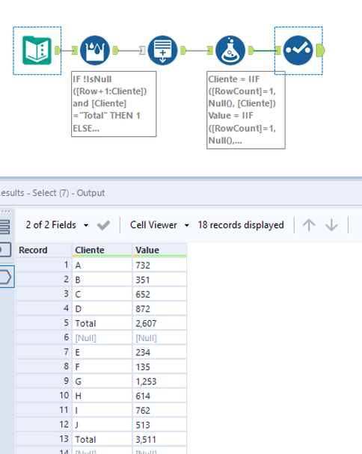Select the Cliente cell 'J'
The height and width of the screenshot is (454, 362).
[102, 425]
